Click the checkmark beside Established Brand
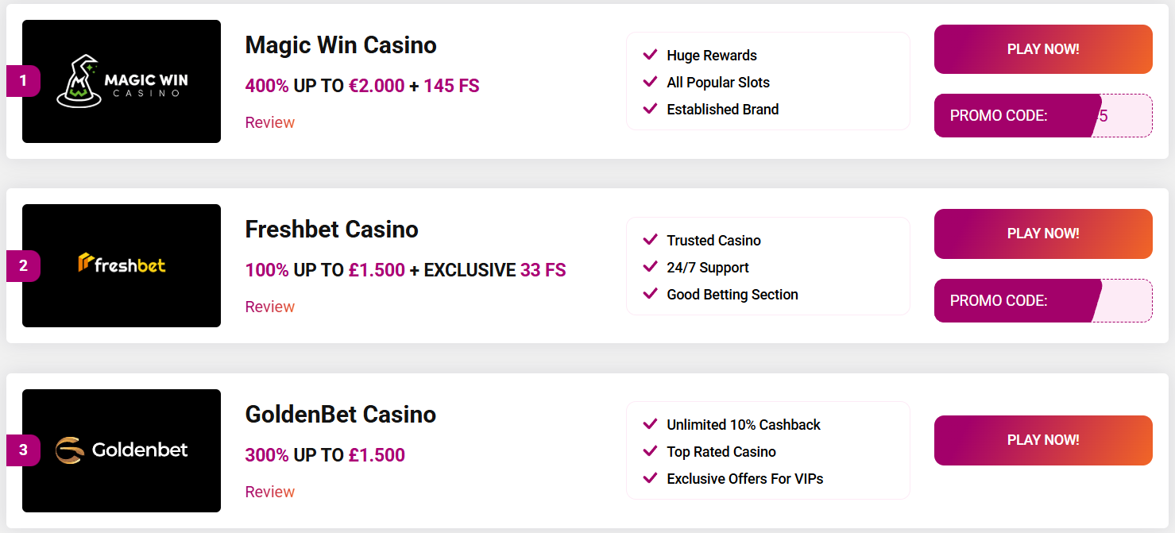This screenshot has height=533, width=1175. (x=650, y=109)
